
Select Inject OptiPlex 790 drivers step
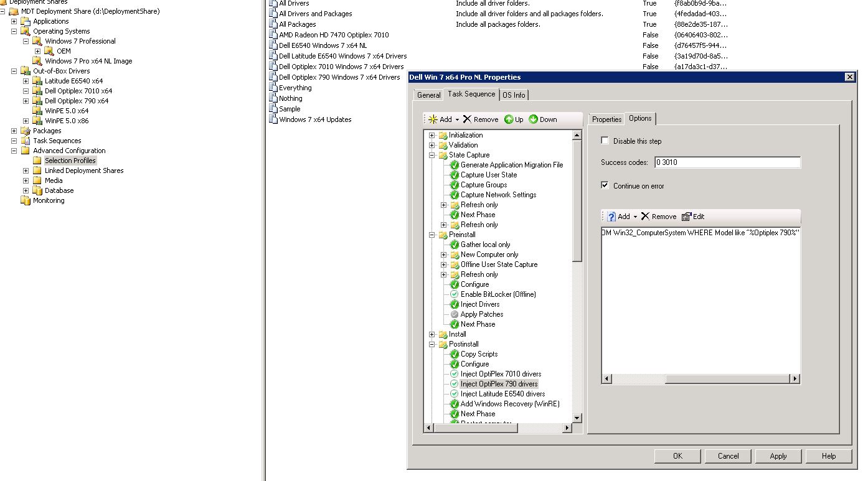pyautogui.click(x=499, y=384)
